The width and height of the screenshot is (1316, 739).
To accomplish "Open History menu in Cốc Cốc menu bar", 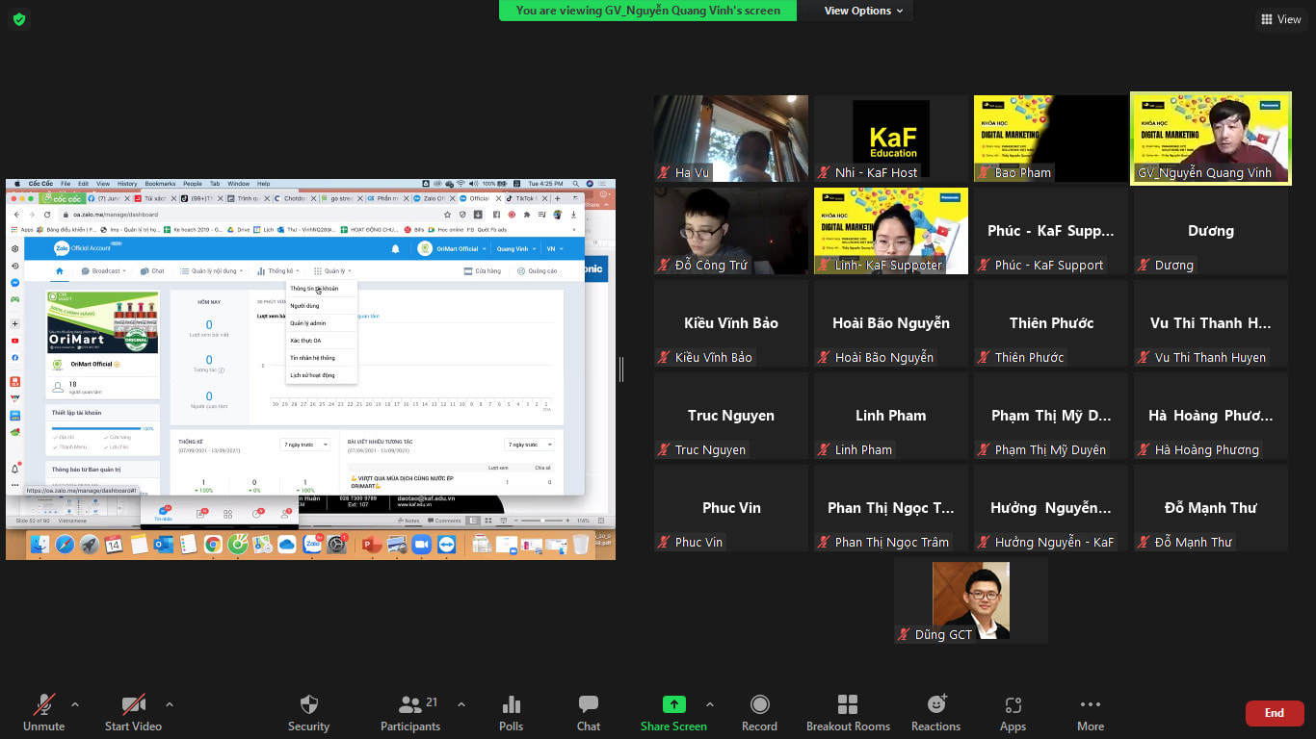I will (127, 183).
